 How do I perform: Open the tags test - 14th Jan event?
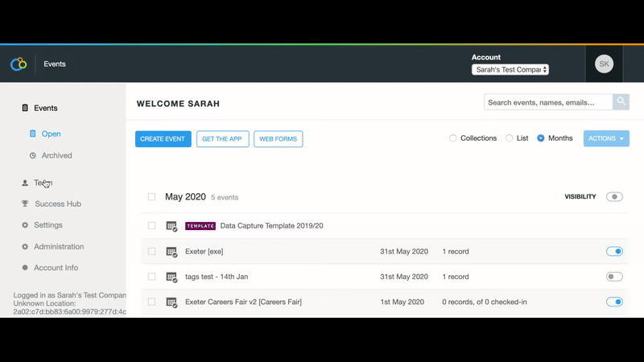coord(217,277)
